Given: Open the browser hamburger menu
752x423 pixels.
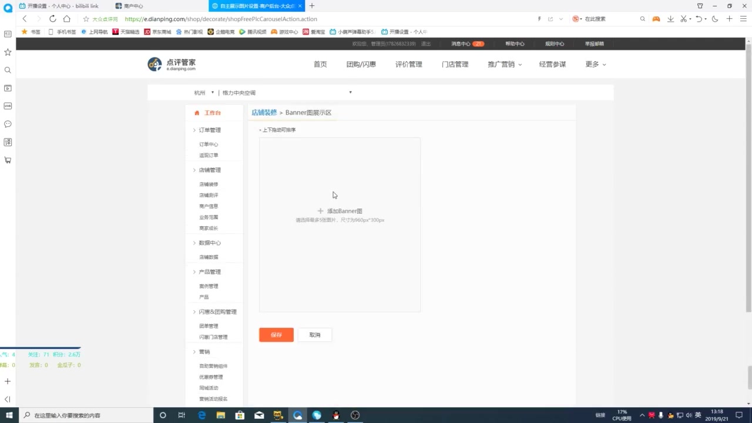Looking at the screenshot, I should (743, 19).
